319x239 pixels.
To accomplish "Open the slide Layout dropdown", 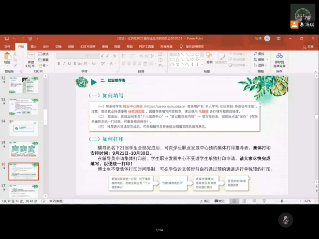I will pyautogui.click(x=46, y=54).
